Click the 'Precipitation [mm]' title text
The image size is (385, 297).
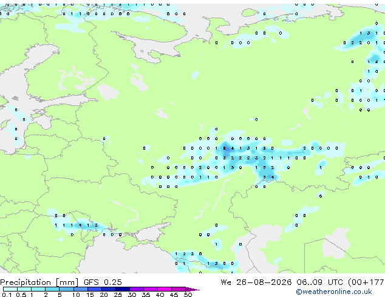39,282
